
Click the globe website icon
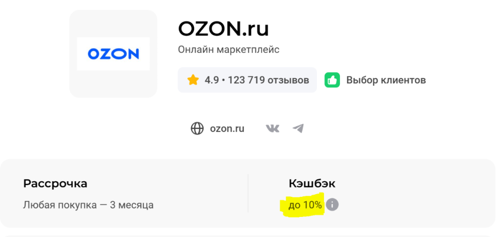coord(197,129)
